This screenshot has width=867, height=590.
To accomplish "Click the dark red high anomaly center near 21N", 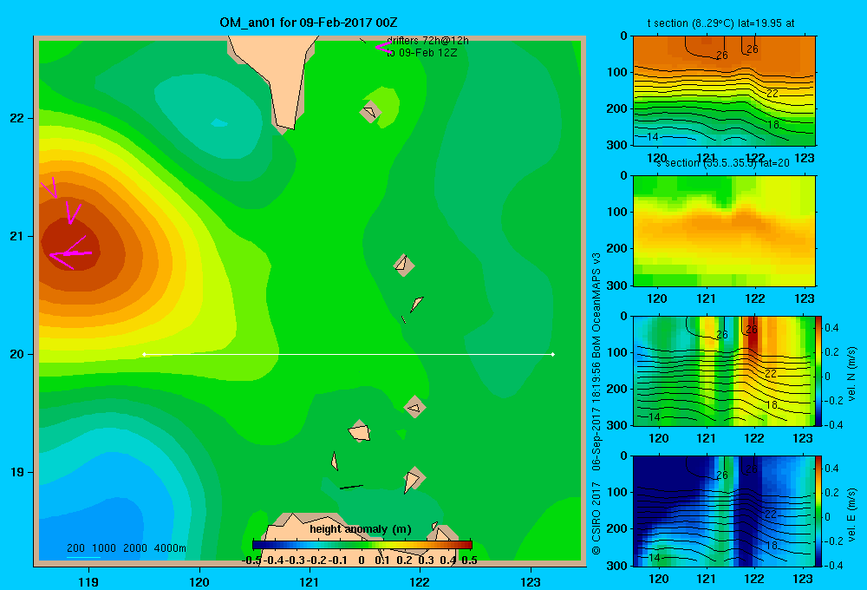I will coord(69,245).
